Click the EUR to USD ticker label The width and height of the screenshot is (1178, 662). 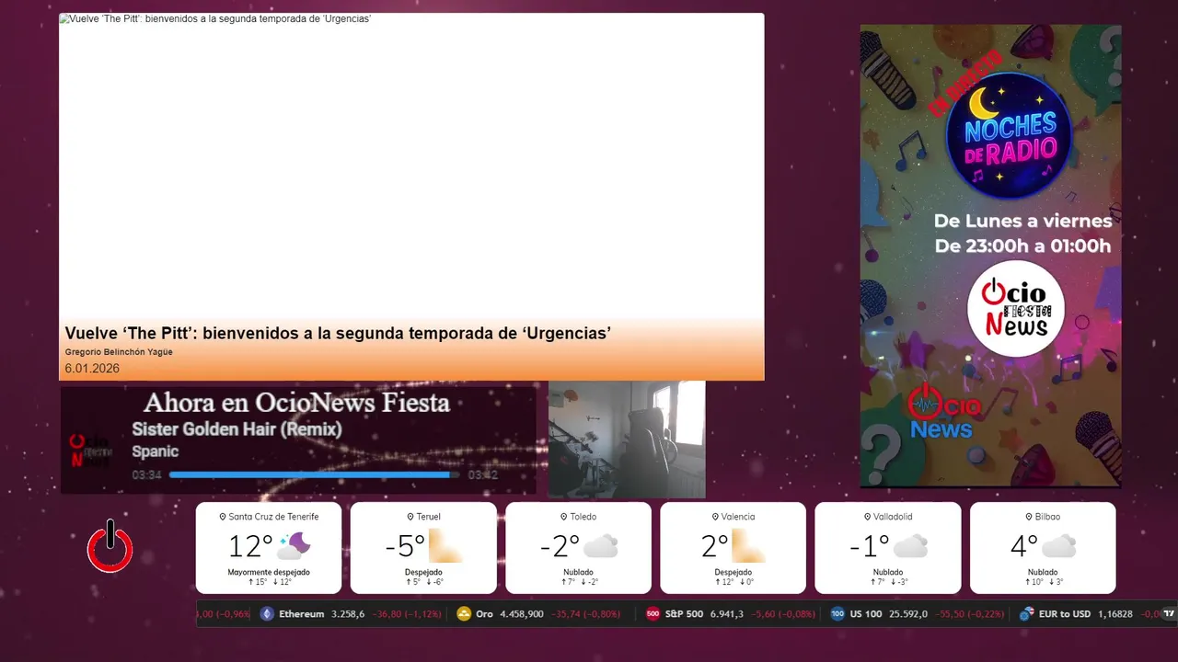click(x=1065, y=614)
